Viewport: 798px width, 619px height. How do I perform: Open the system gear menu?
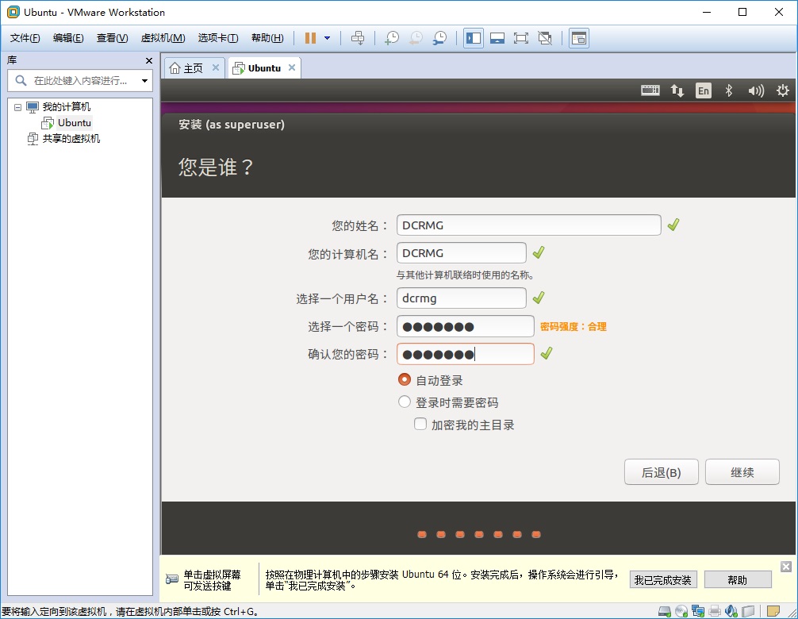click(783, 90)
